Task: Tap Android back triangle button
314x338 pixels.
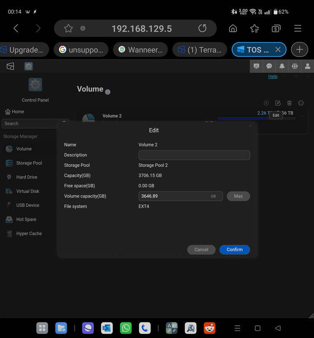Action: [x=278, y=328]
